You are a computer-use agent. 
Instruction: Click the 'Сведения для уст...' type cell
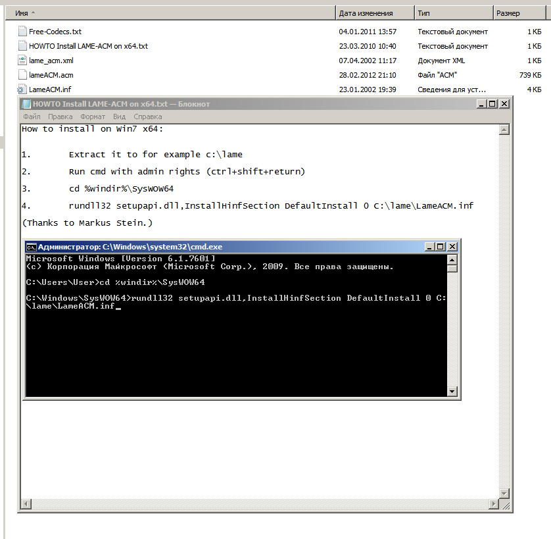(452, 90)
